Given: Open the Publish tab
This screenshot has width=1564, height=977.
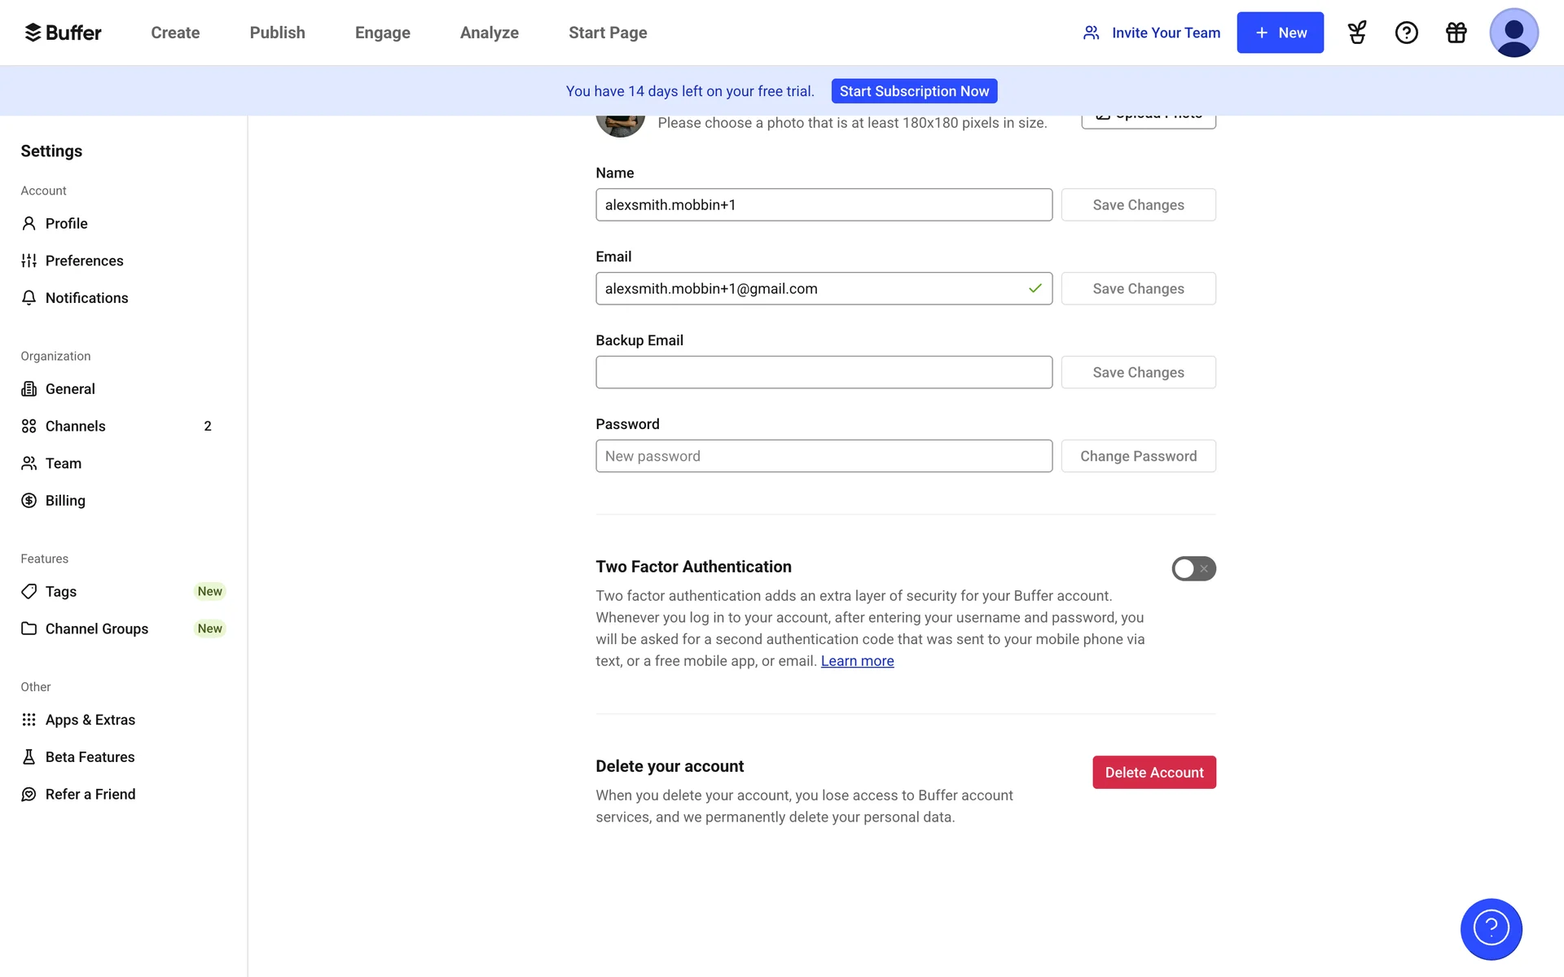Looking at the screenshot, I should pos(277,33).
